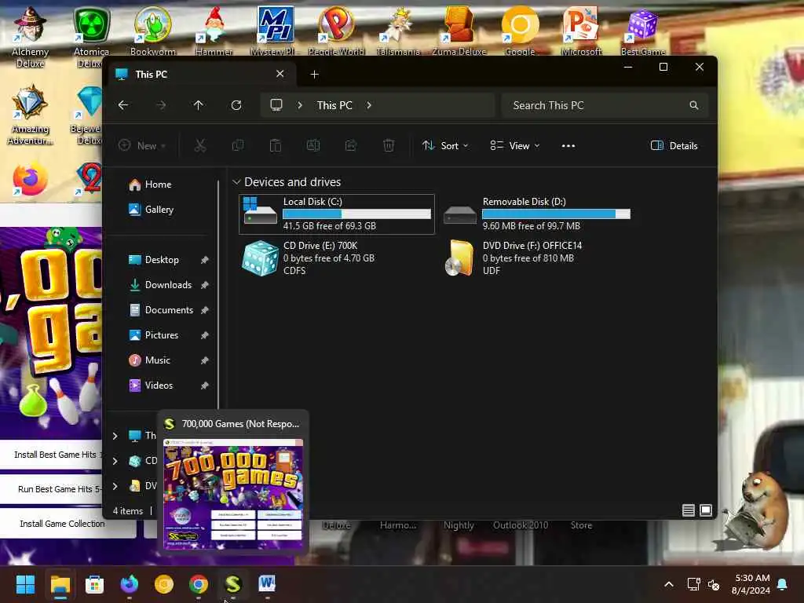Image resolution: width=804 pixels, height=603 pixels.
Task: Expand the CD Drive tree node
Action: 115,461
